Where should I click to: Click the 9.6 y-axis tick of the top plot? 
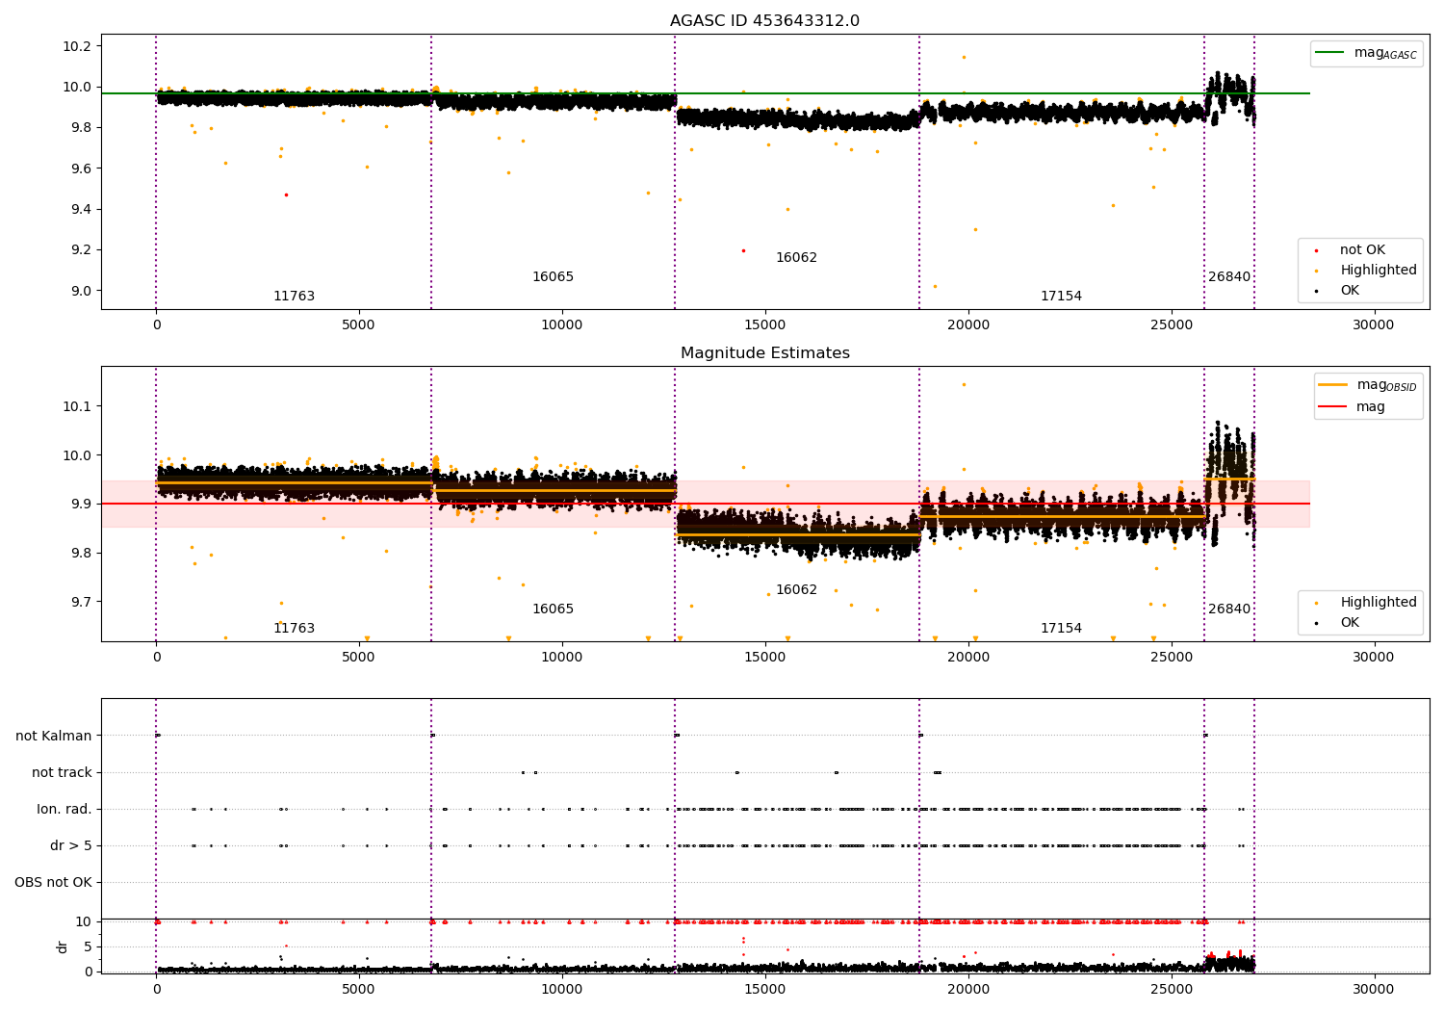click(81, 168)
